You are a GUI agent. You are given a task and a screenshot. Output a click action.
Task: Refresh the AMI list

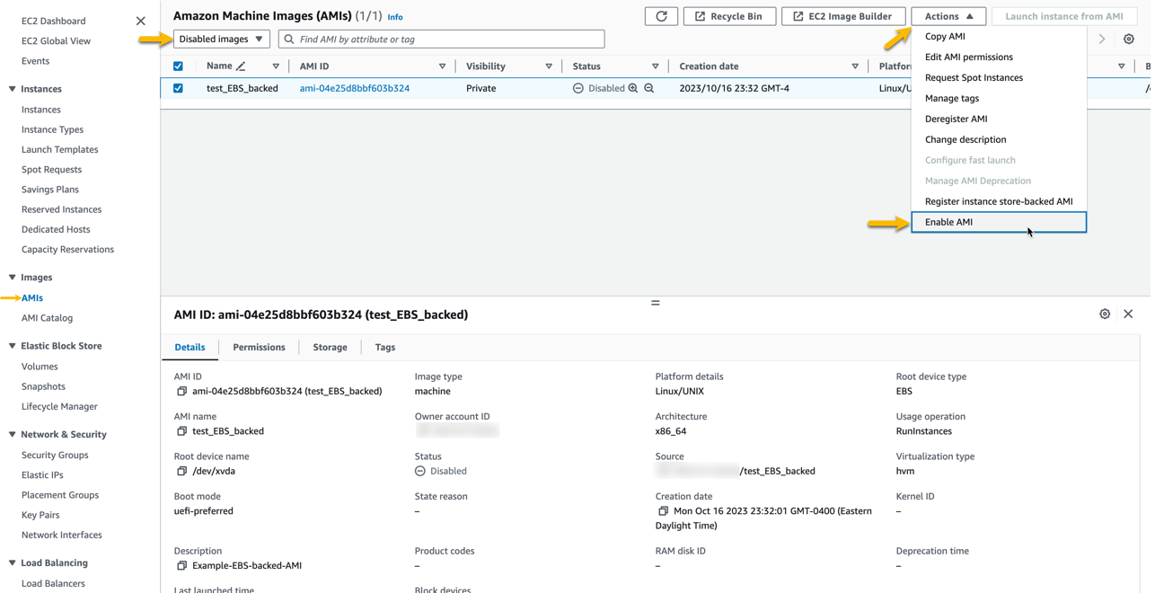point(661,15)
